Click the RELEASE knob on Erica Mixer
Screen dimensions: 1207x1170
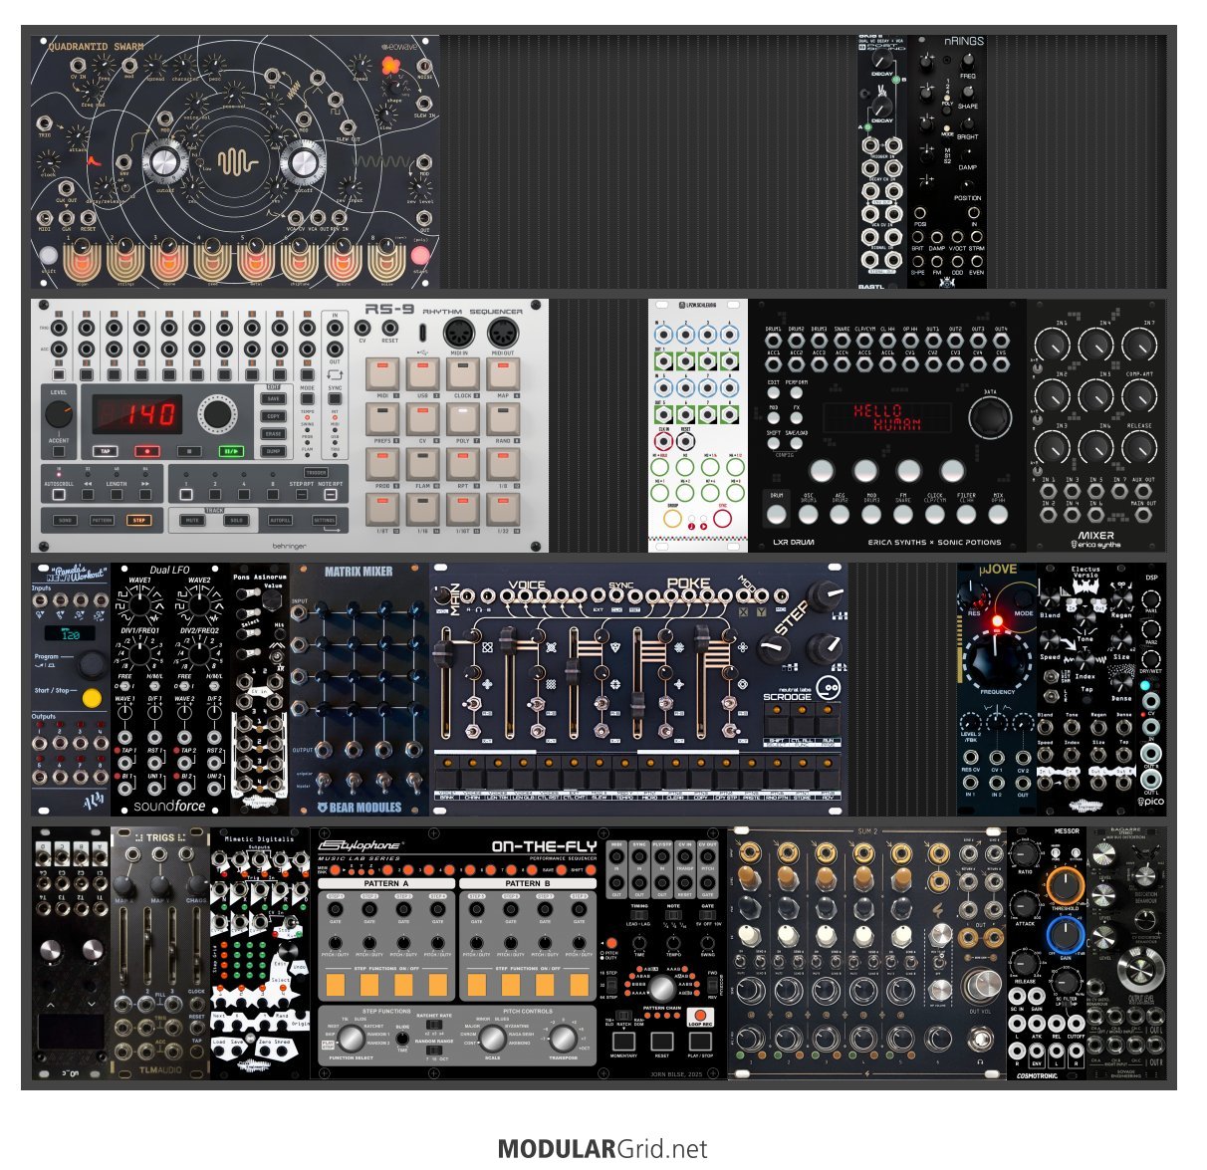(x=1138, y=448)
